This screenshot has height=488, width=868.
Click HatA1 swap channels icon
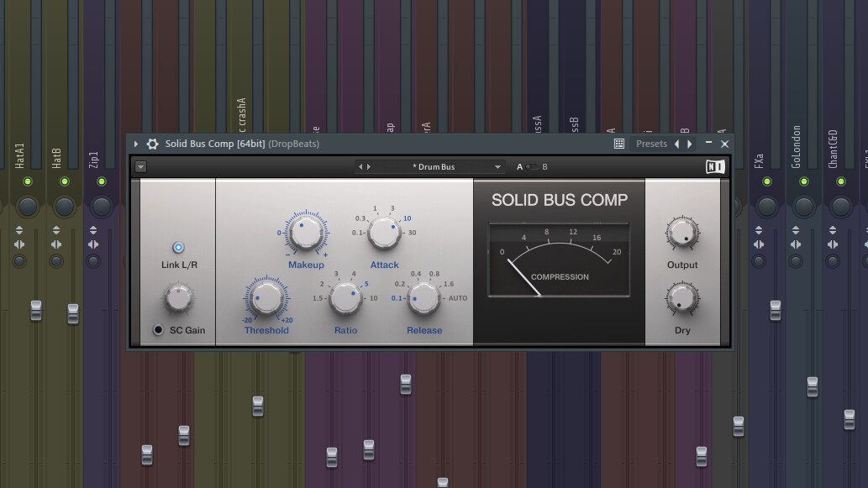[19, 244]
